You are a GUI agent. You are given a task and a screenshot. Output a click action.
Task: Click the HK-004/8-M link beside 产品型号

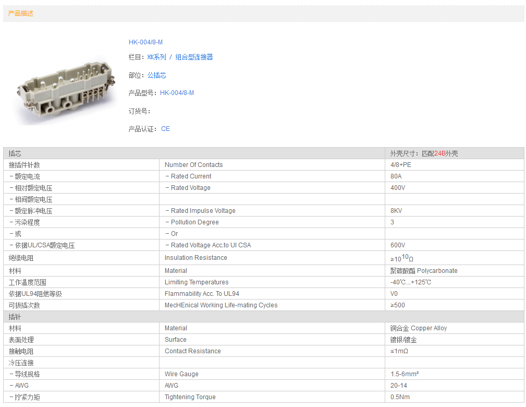[177, 93]
